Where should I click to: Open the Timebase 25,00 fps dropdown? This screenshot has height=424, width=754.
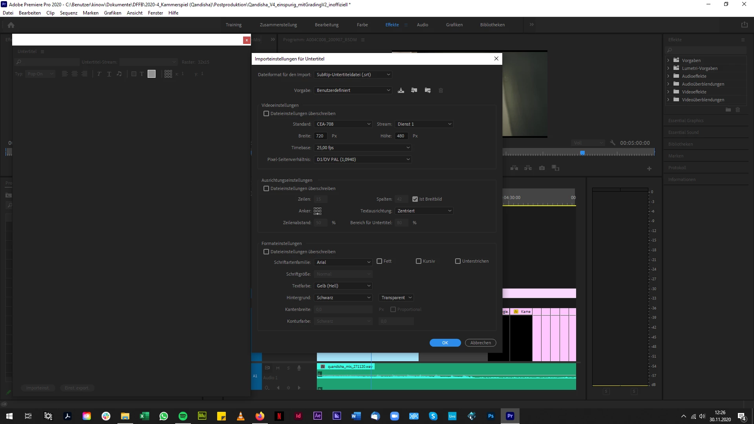(x=362, y=148)
